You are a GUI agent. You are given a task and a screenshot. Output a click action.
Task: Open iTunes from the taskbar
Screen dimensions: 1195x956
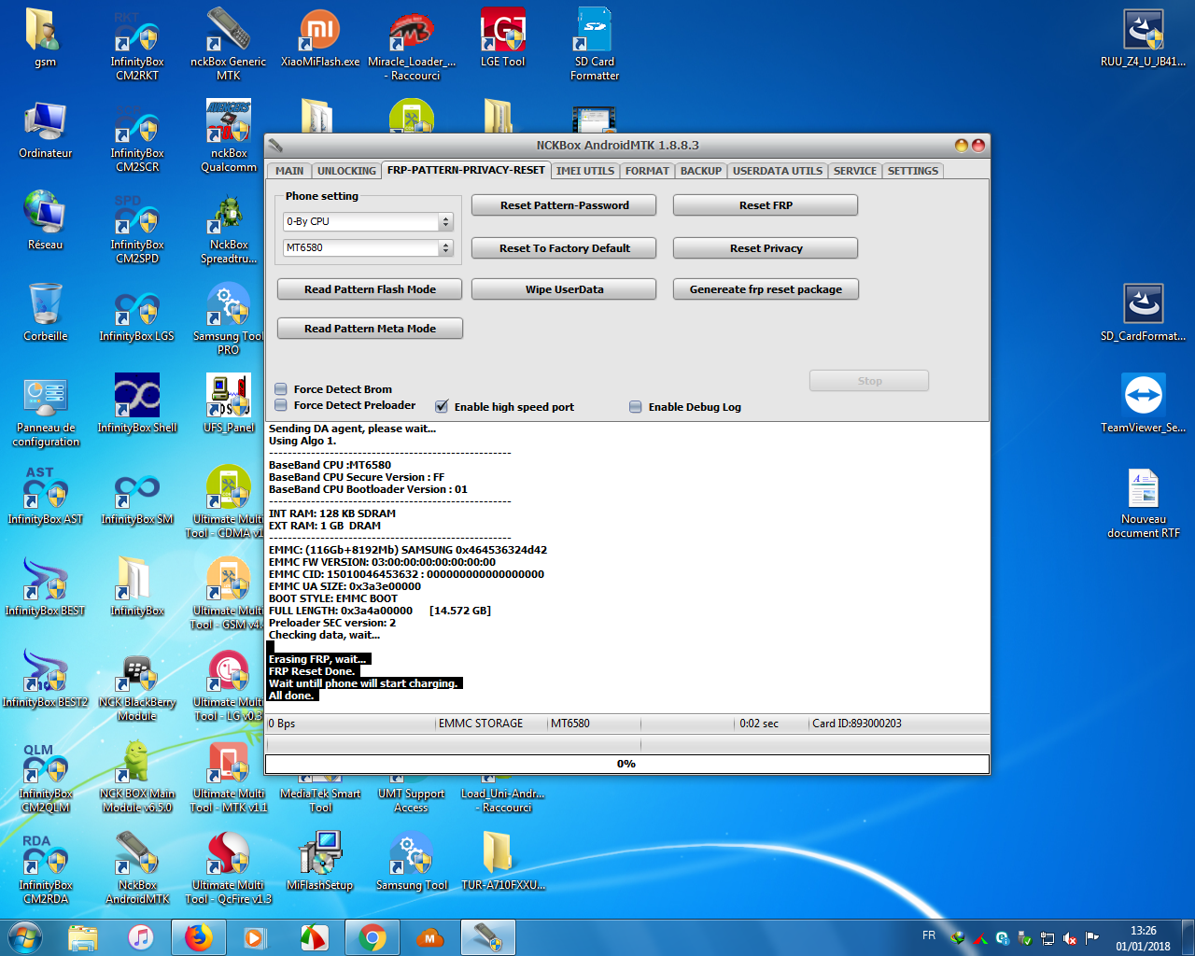click(x=140, y=937)
